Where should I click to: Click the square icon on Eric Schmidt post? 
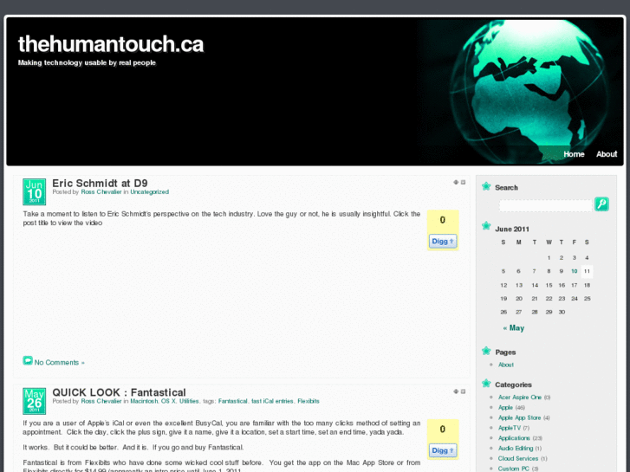463,183
